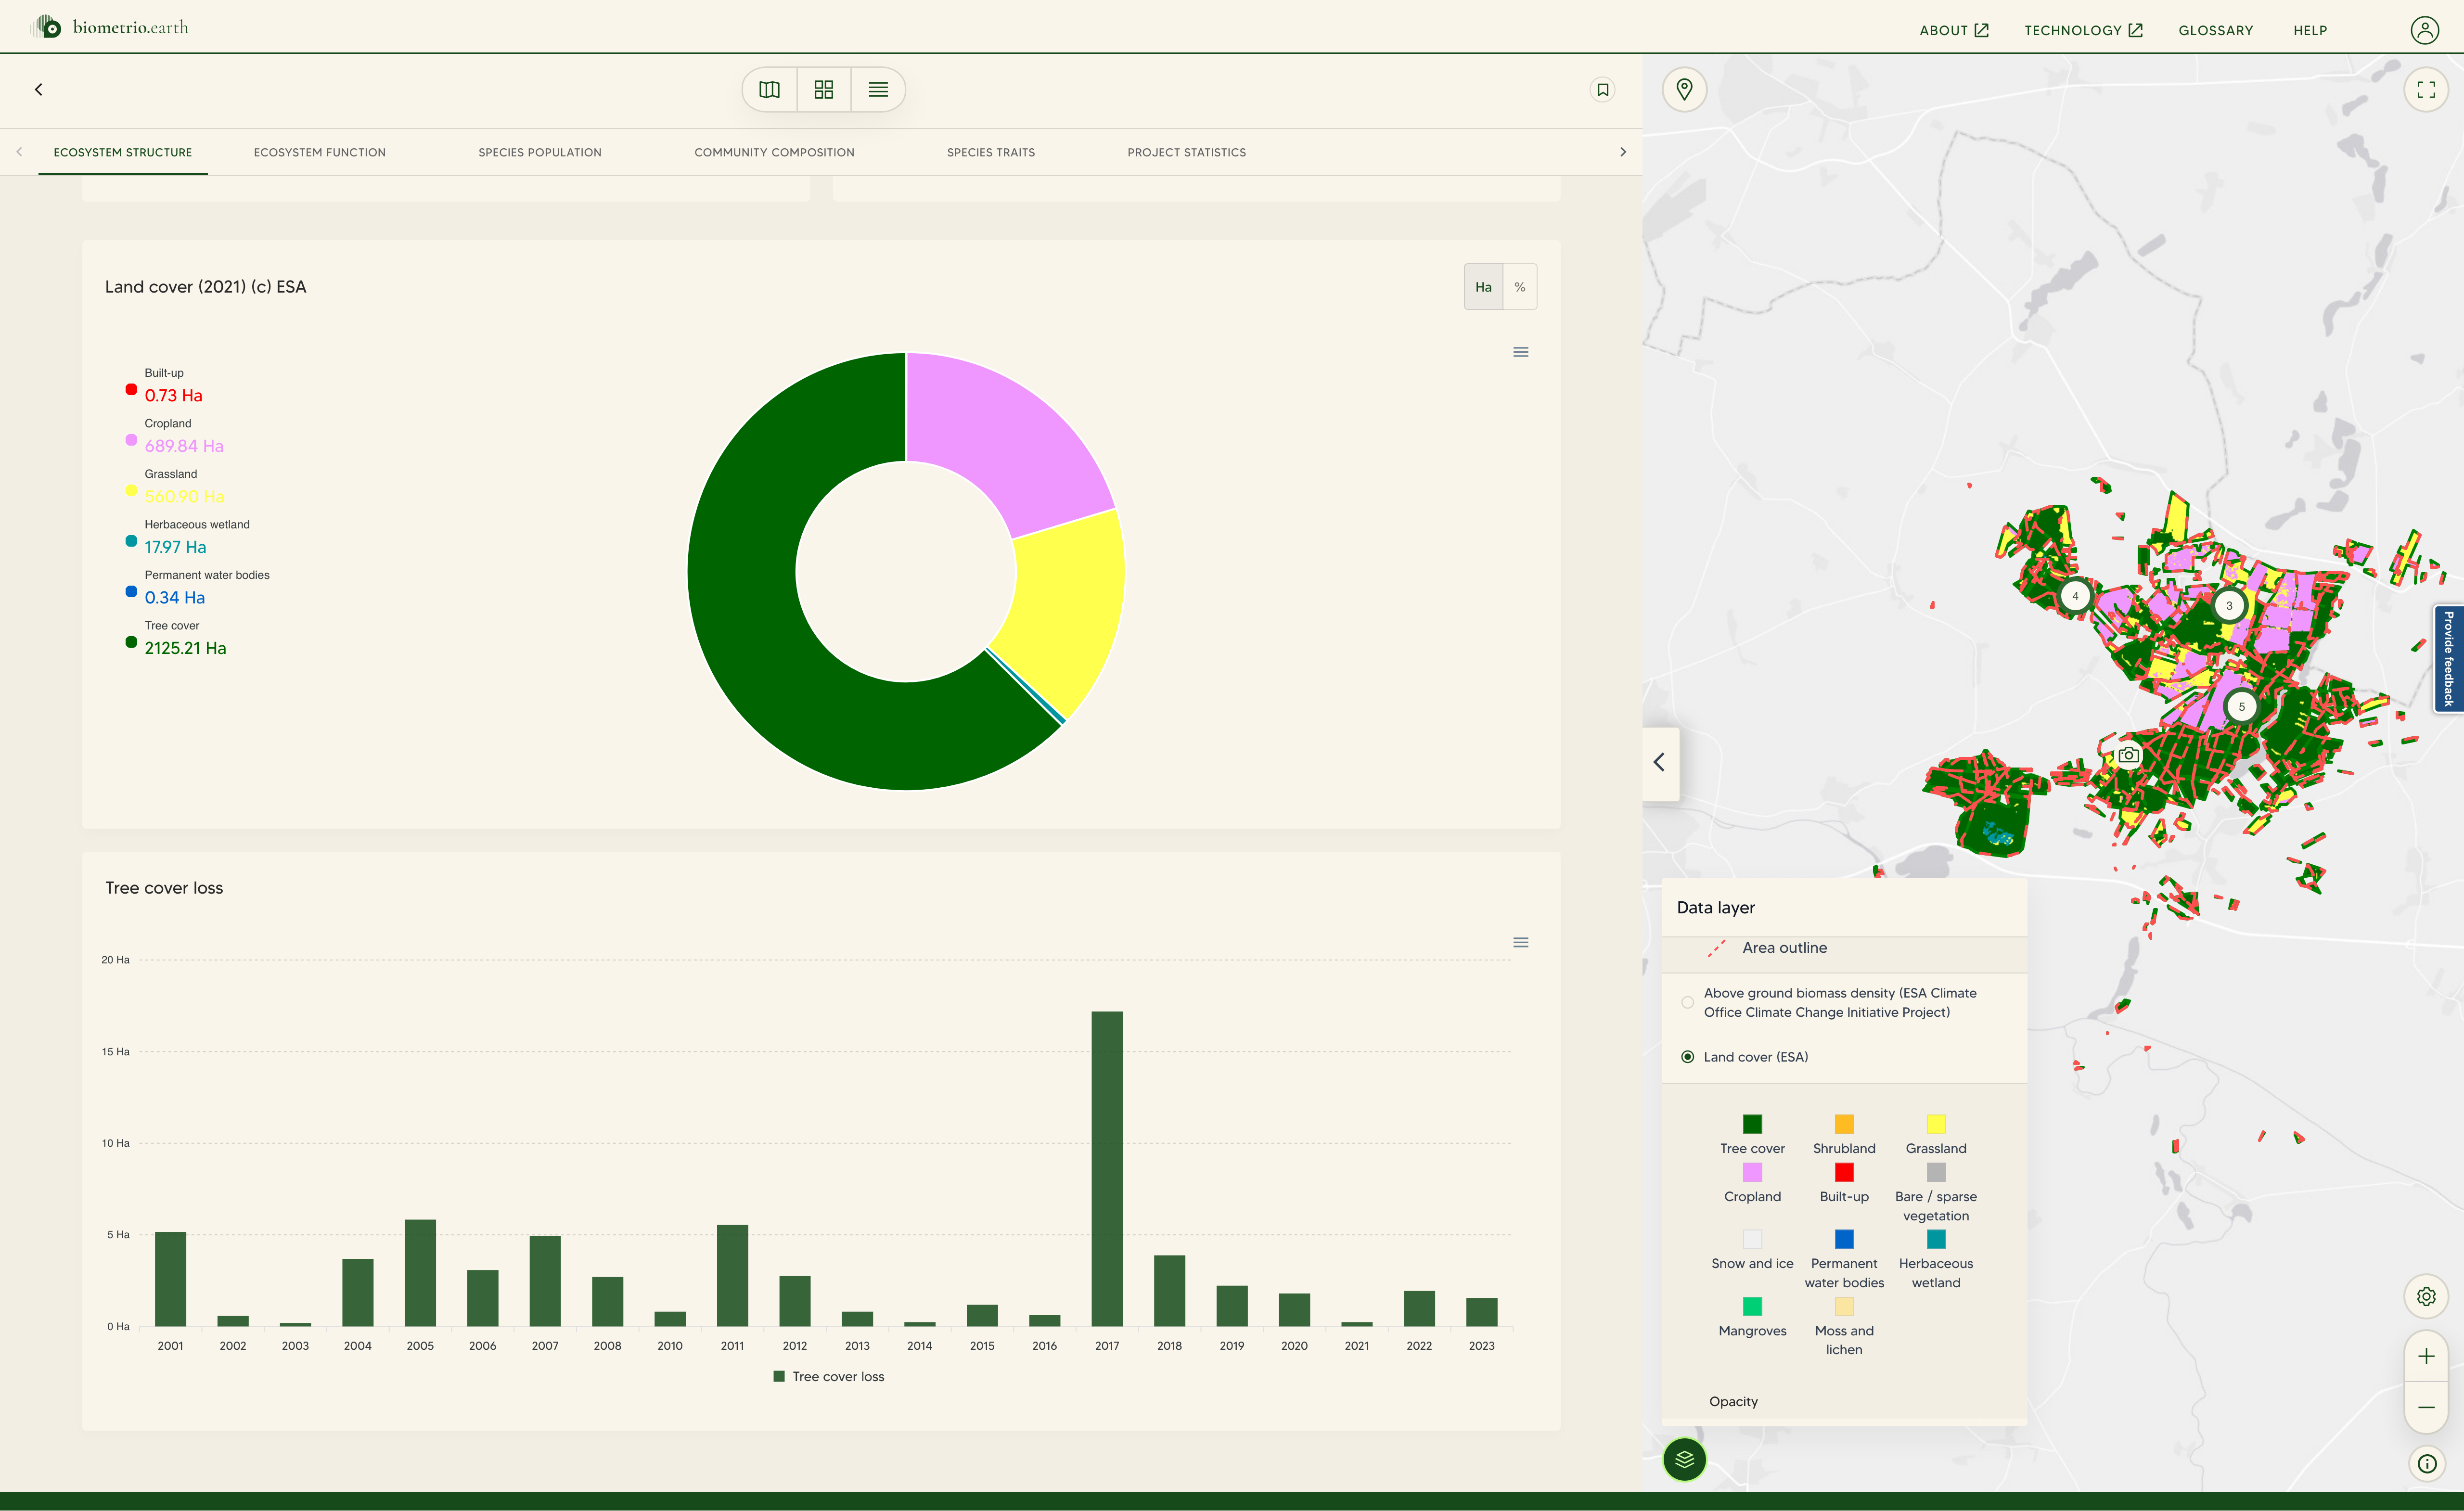Open the Help page
2464x1511 pixels.
(2310, 30)
